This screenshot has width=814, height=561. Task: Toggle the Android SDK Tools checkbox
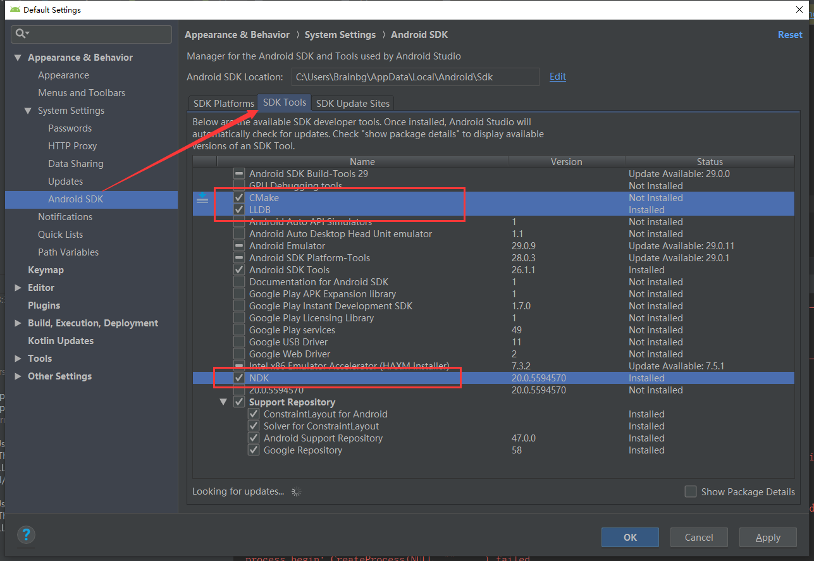coord(239,270)
